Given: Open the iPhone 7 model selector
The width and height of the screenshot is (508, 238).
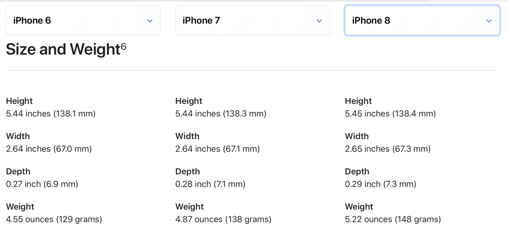Looking at the screenshot, I should coord(252,21).
